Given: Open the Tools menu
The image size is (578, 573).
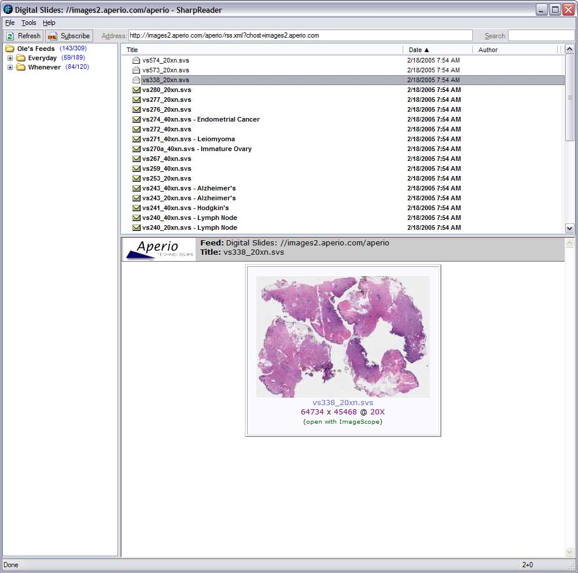Looking at the screenshot, I should point(29,23).
